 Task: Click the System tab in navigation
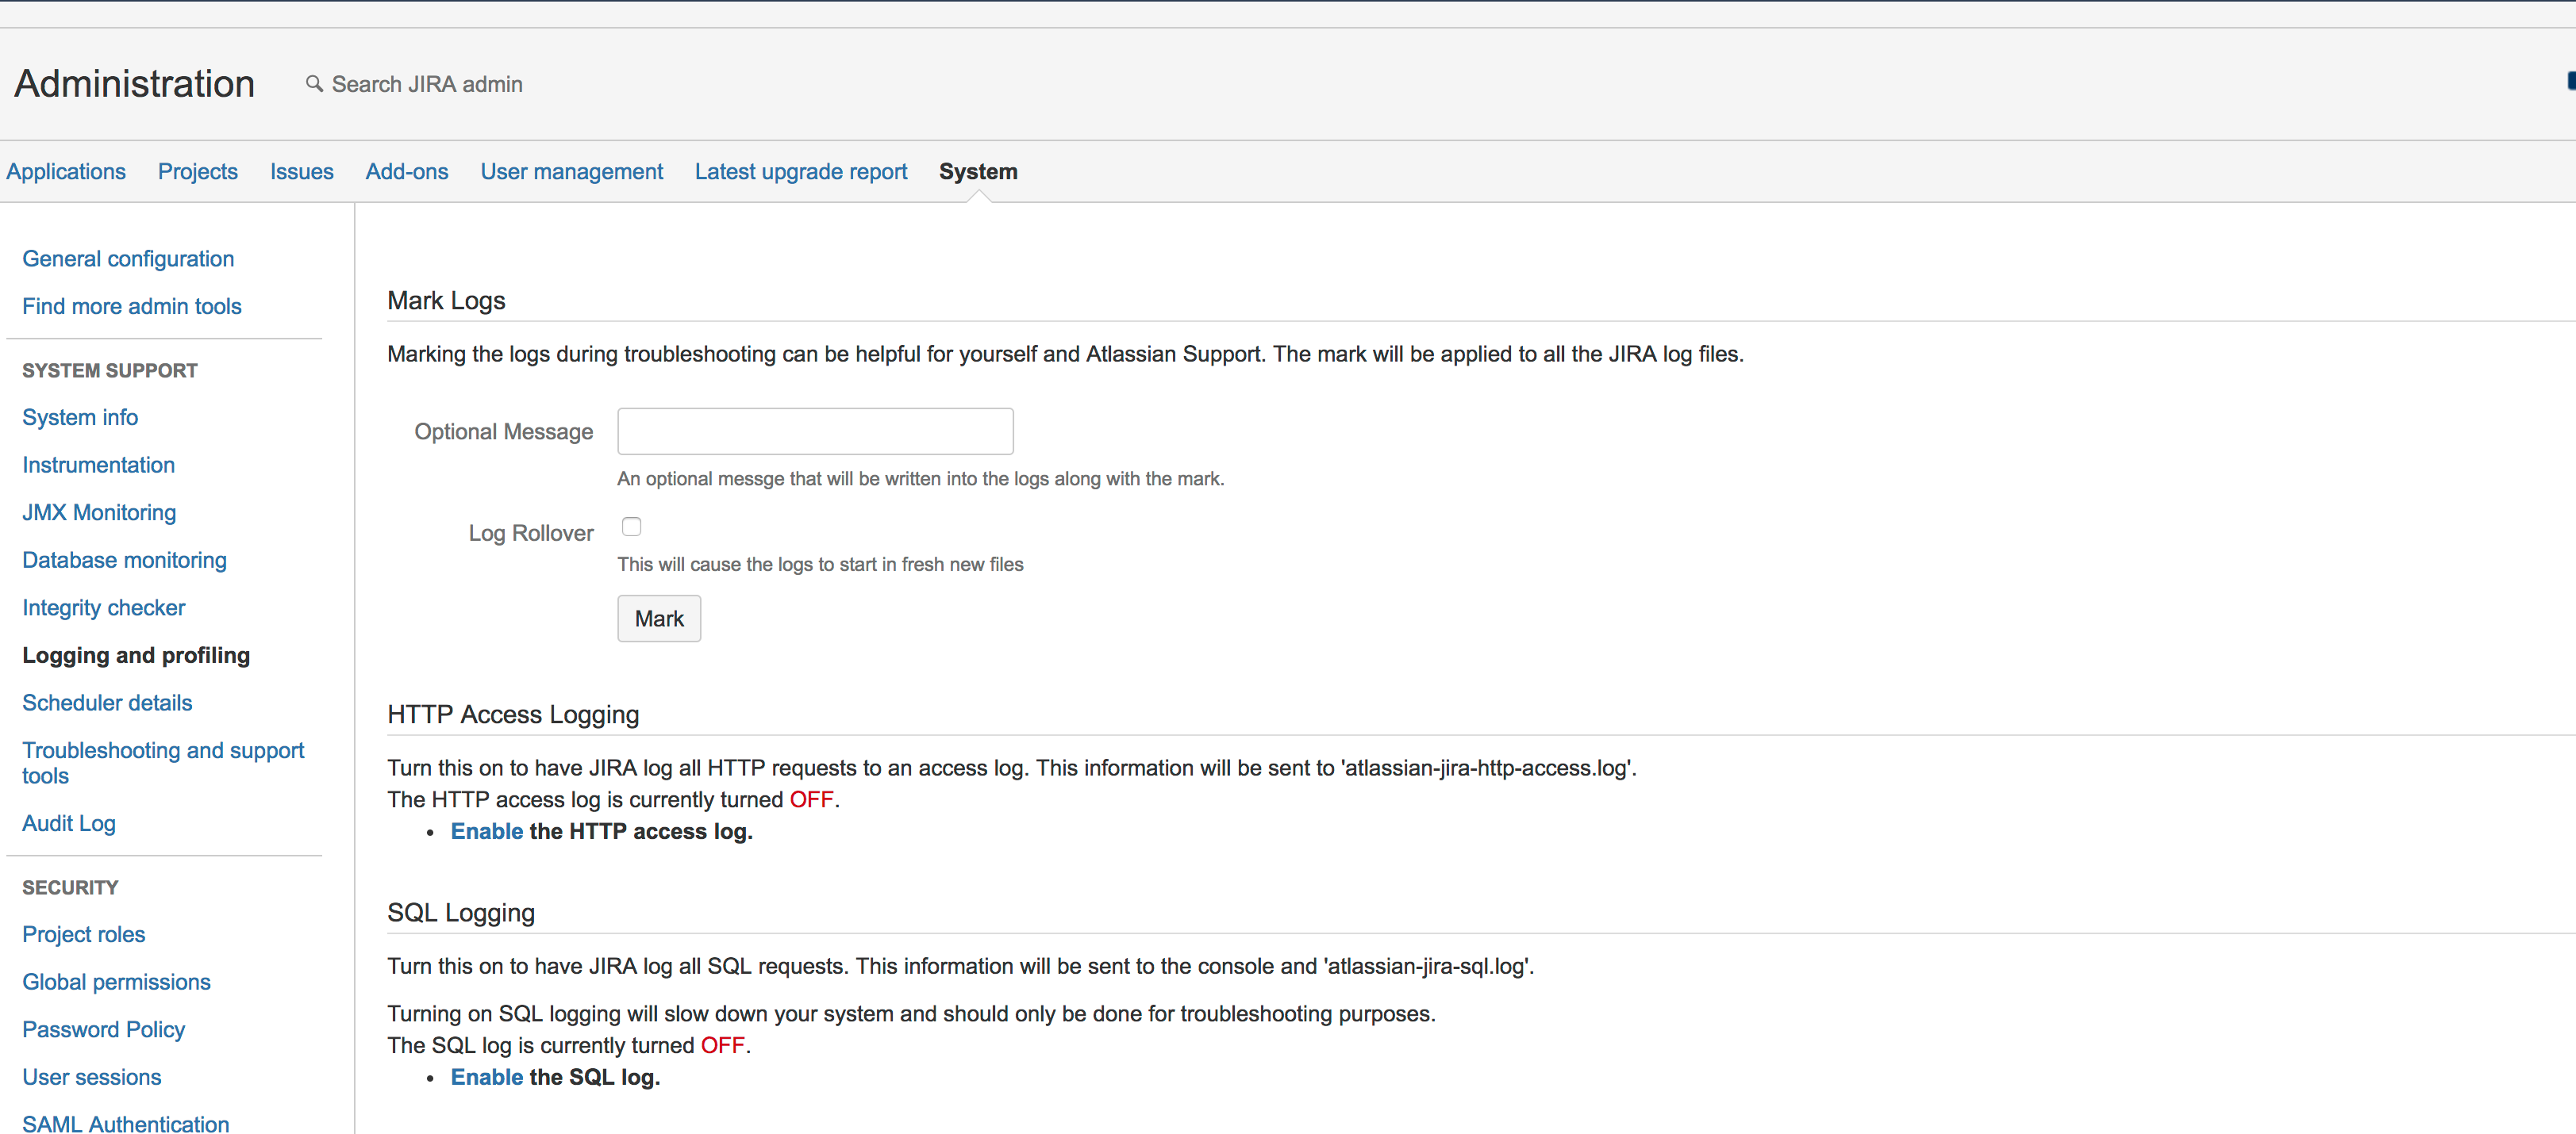[979, 170]
